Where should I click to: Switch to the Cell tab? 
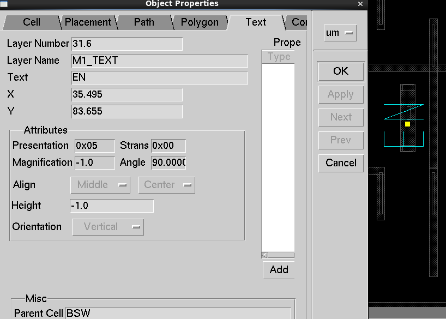pyautogui.click(x=31, y=22)
